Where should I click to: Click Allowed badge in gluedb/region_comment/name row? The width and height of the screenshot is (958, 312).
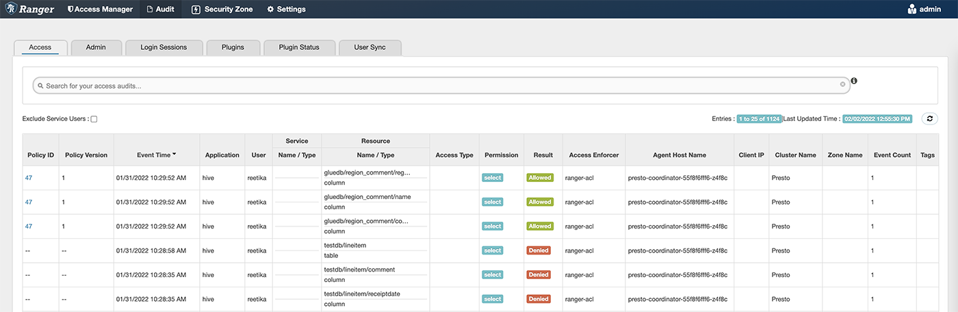click(539, 202)
